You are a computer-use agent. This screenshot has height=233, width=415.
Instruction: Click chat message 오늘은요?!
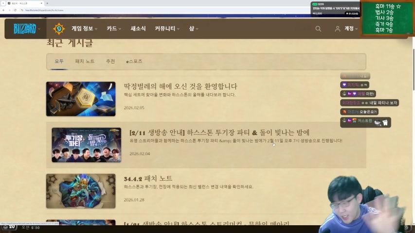[359, 112]
